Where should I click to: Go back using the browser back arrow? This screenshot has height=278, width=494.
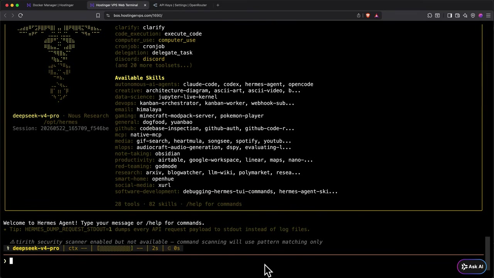pos(5,15)
